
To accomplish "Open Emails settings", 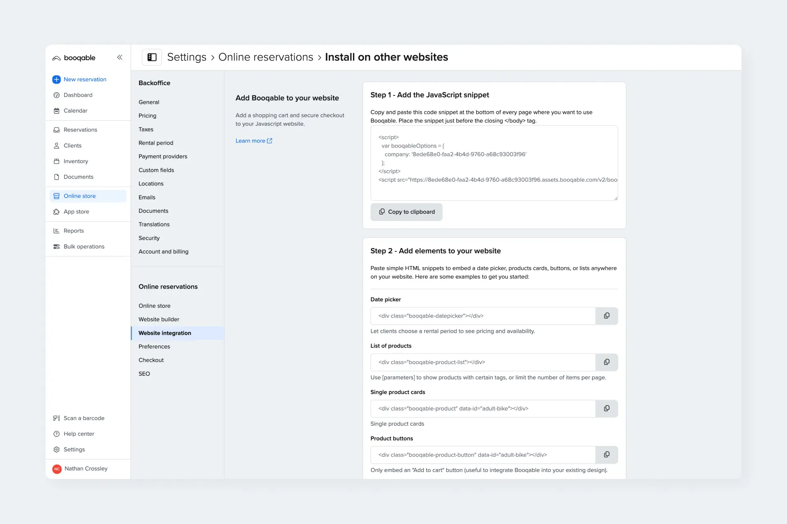I will [147, 197].
